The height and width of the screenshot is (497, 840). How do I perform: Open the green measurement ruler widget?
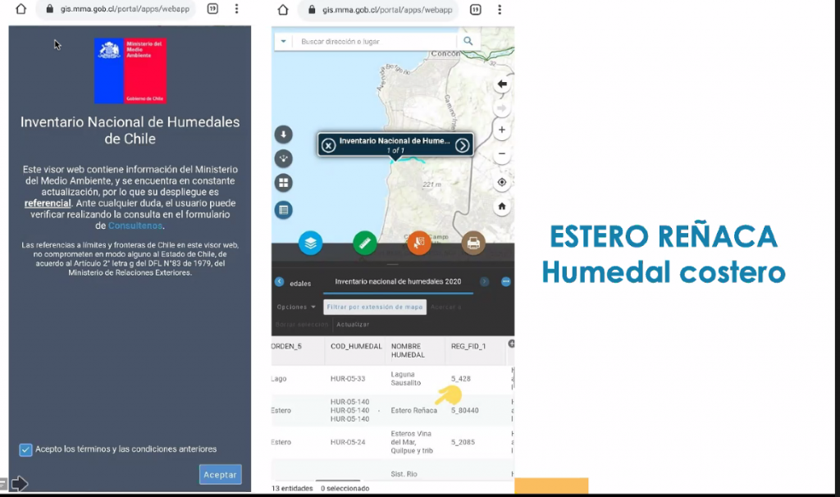pos(365,243)
